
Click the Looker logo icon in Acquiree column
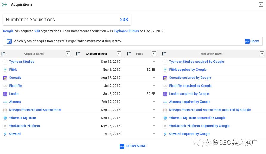pos(5,94)
